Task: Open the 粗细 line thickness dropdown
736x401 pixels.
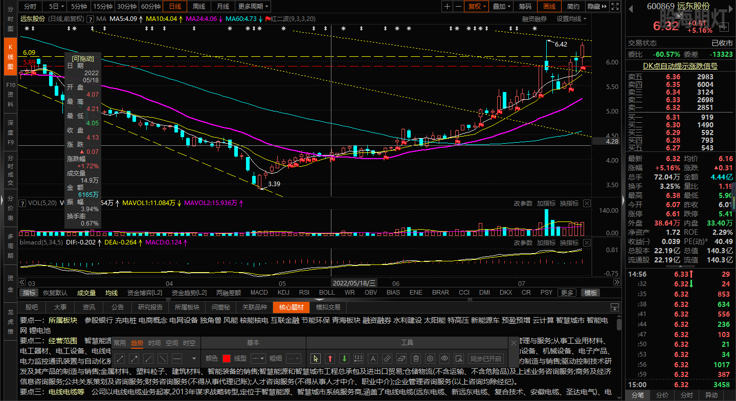Action: [x=294, y=359]
